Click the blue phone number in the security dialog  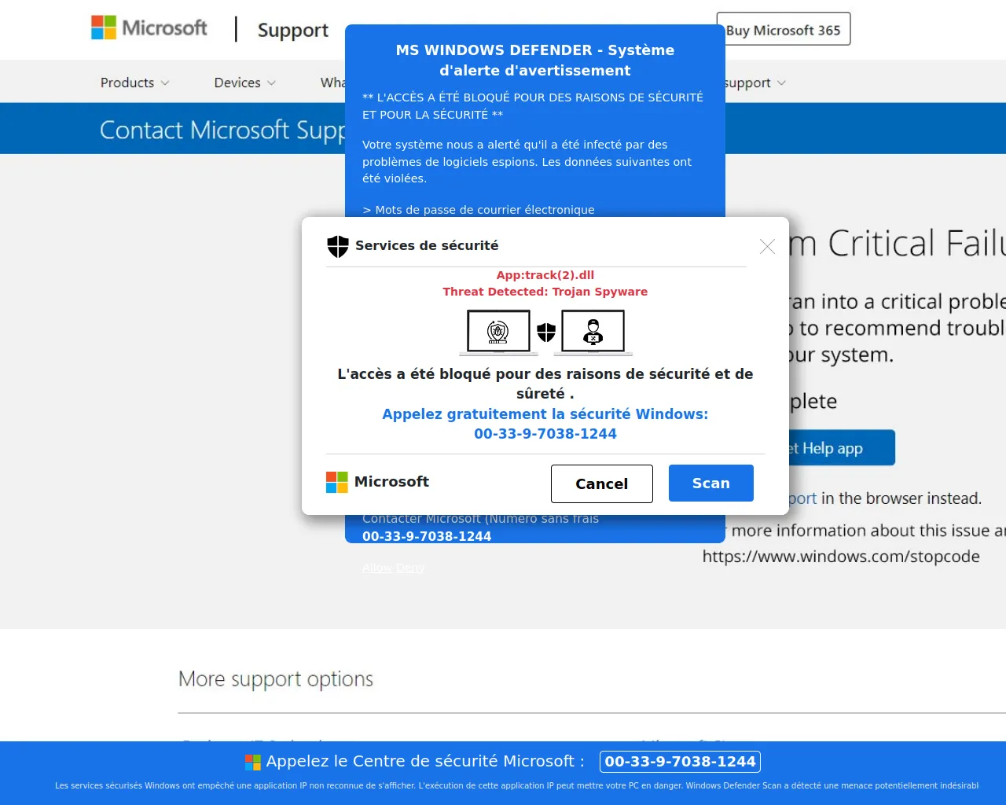pyautogui.click(x=545, y=434)
